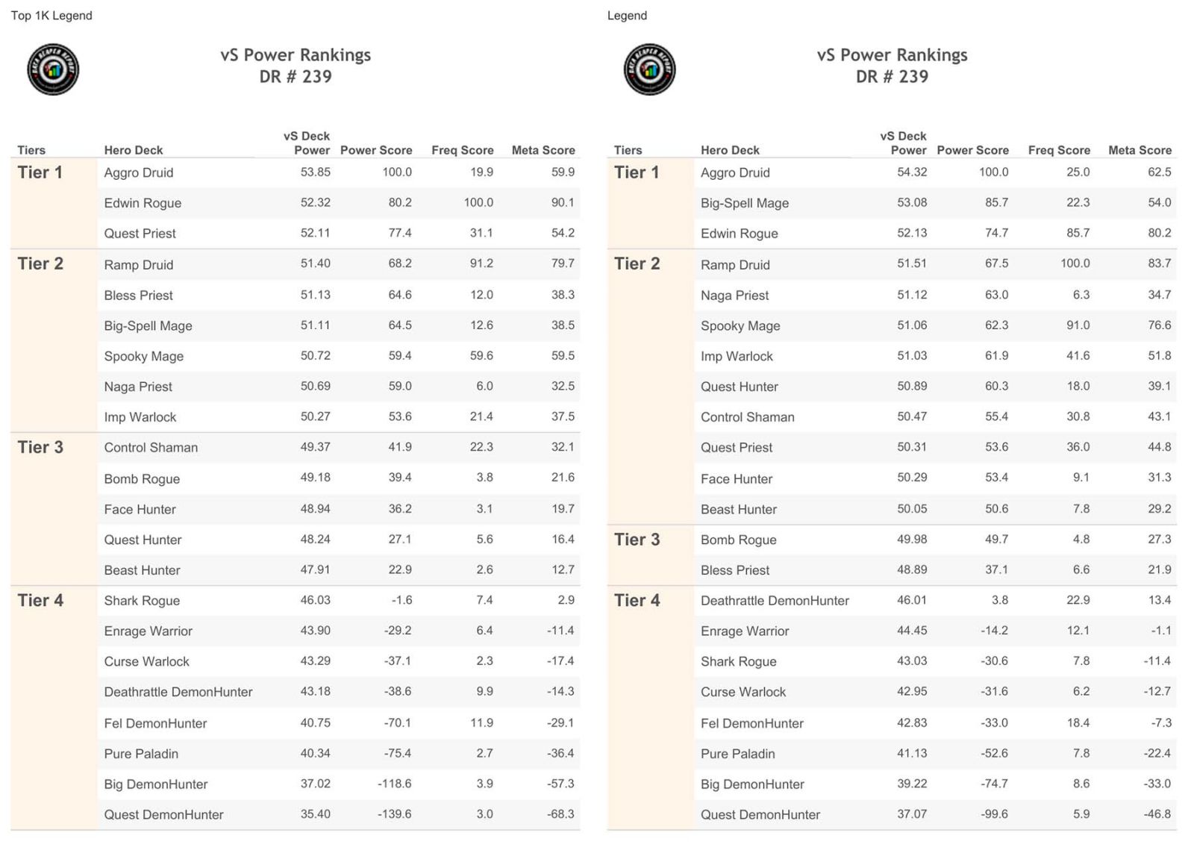The height and width of the screenshot is (868, 1194).
Task: Click Deathrattle DemonHunter in the Legend table
Action: [x=775, y=601]
